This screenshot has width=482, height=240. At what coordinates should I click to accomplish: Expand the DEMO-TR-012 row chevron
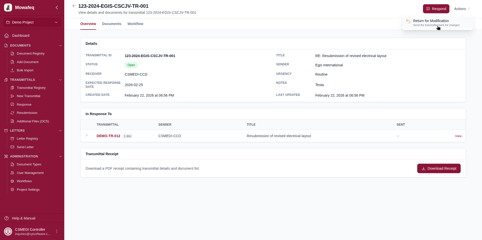[x=87, y=135]
